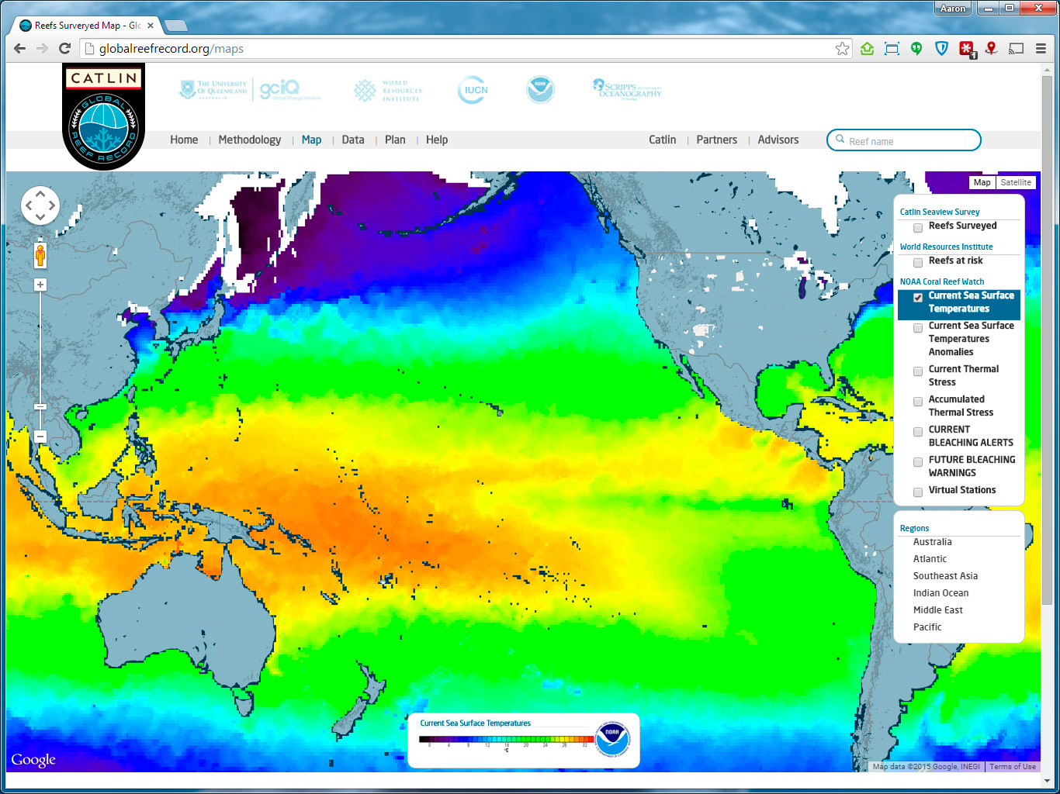
Task: Check FUTURE BLEACHING WARNINGS layer
Action: (918, 461)
